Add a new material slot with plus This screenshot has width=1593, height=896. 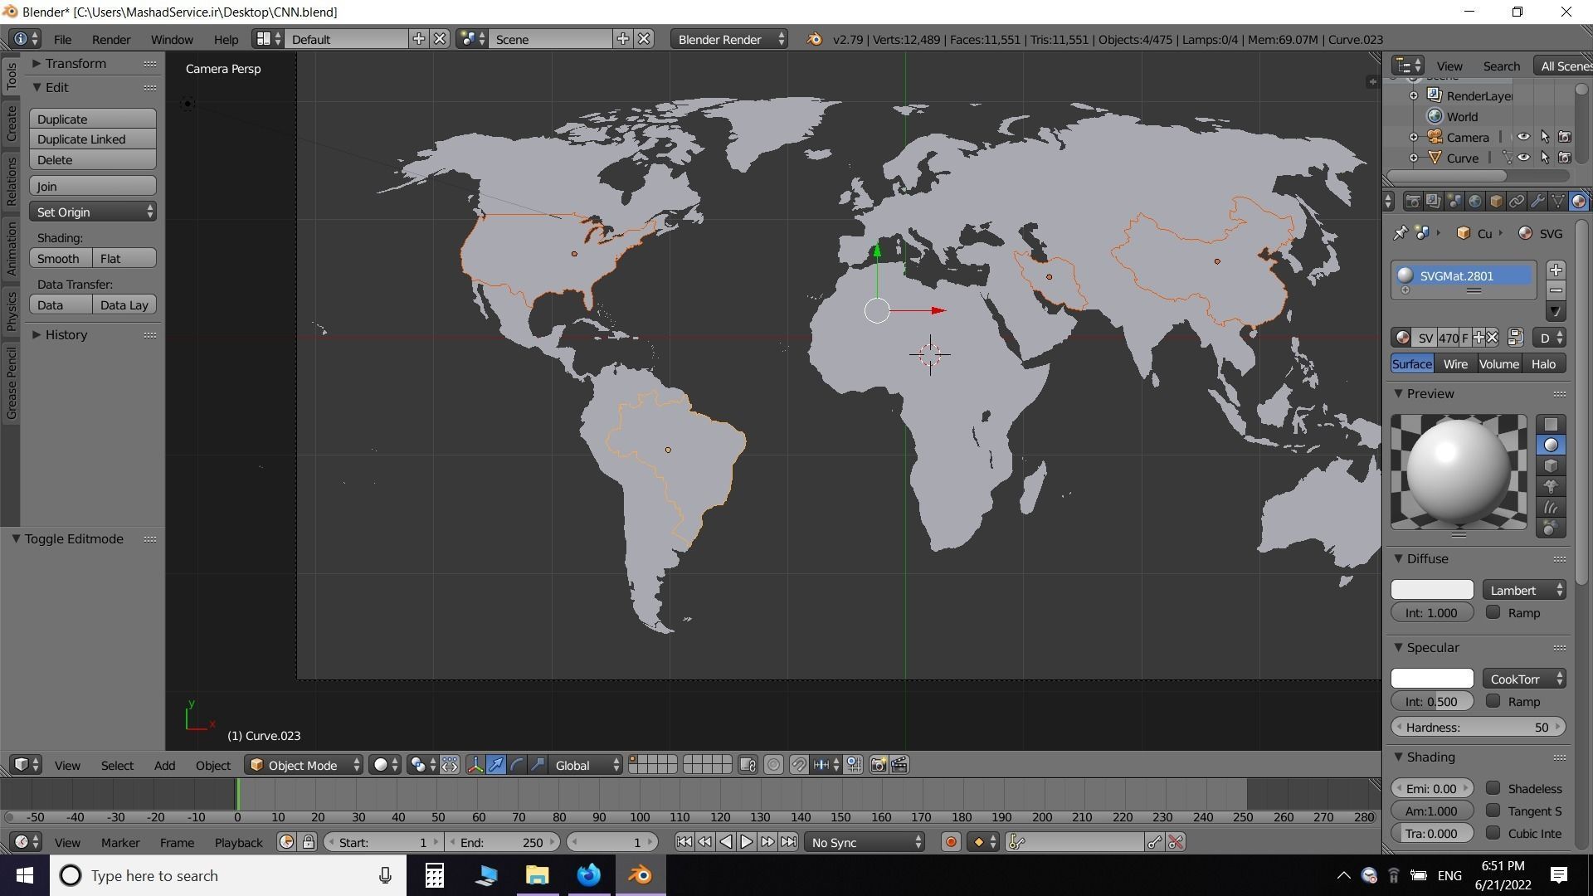coord(1556,270)
